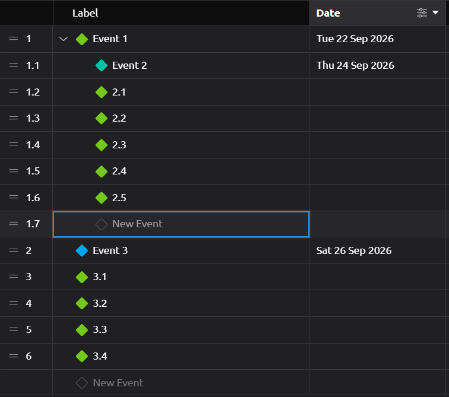This screenshot has width=449, height=397.
Task: Click the teal diamond icon of Event 2
Action: (102, 65)
